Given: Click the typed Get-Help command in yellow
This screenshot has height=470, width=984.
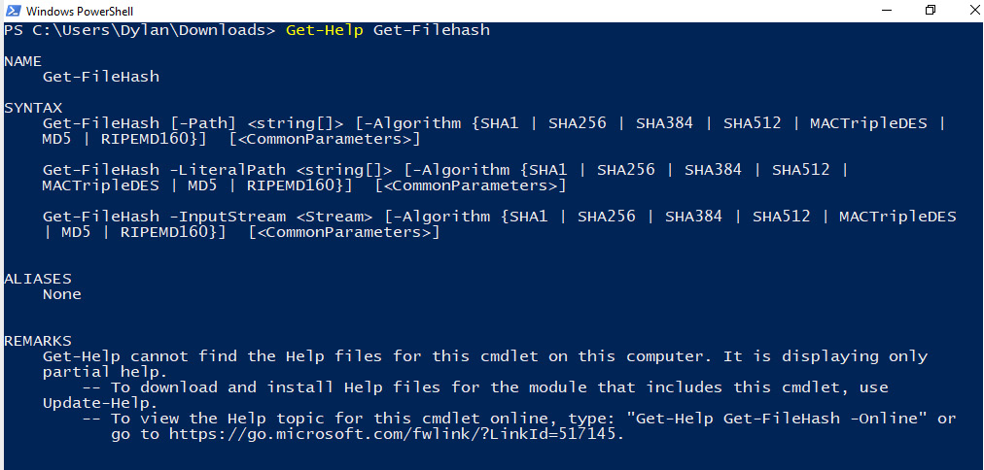Looking at the screenshot, I should (324, 30).
